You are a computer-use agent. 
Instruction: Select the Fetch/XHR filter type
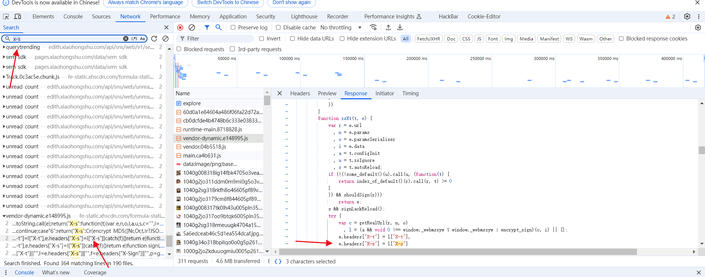point(428,39)
